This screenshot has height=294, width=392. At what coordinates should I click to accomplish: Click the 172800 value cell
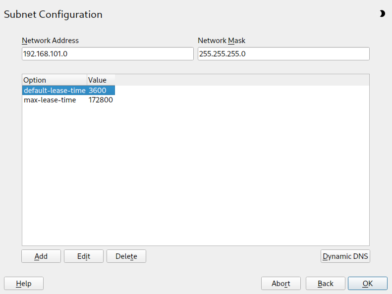coord(101,100)
